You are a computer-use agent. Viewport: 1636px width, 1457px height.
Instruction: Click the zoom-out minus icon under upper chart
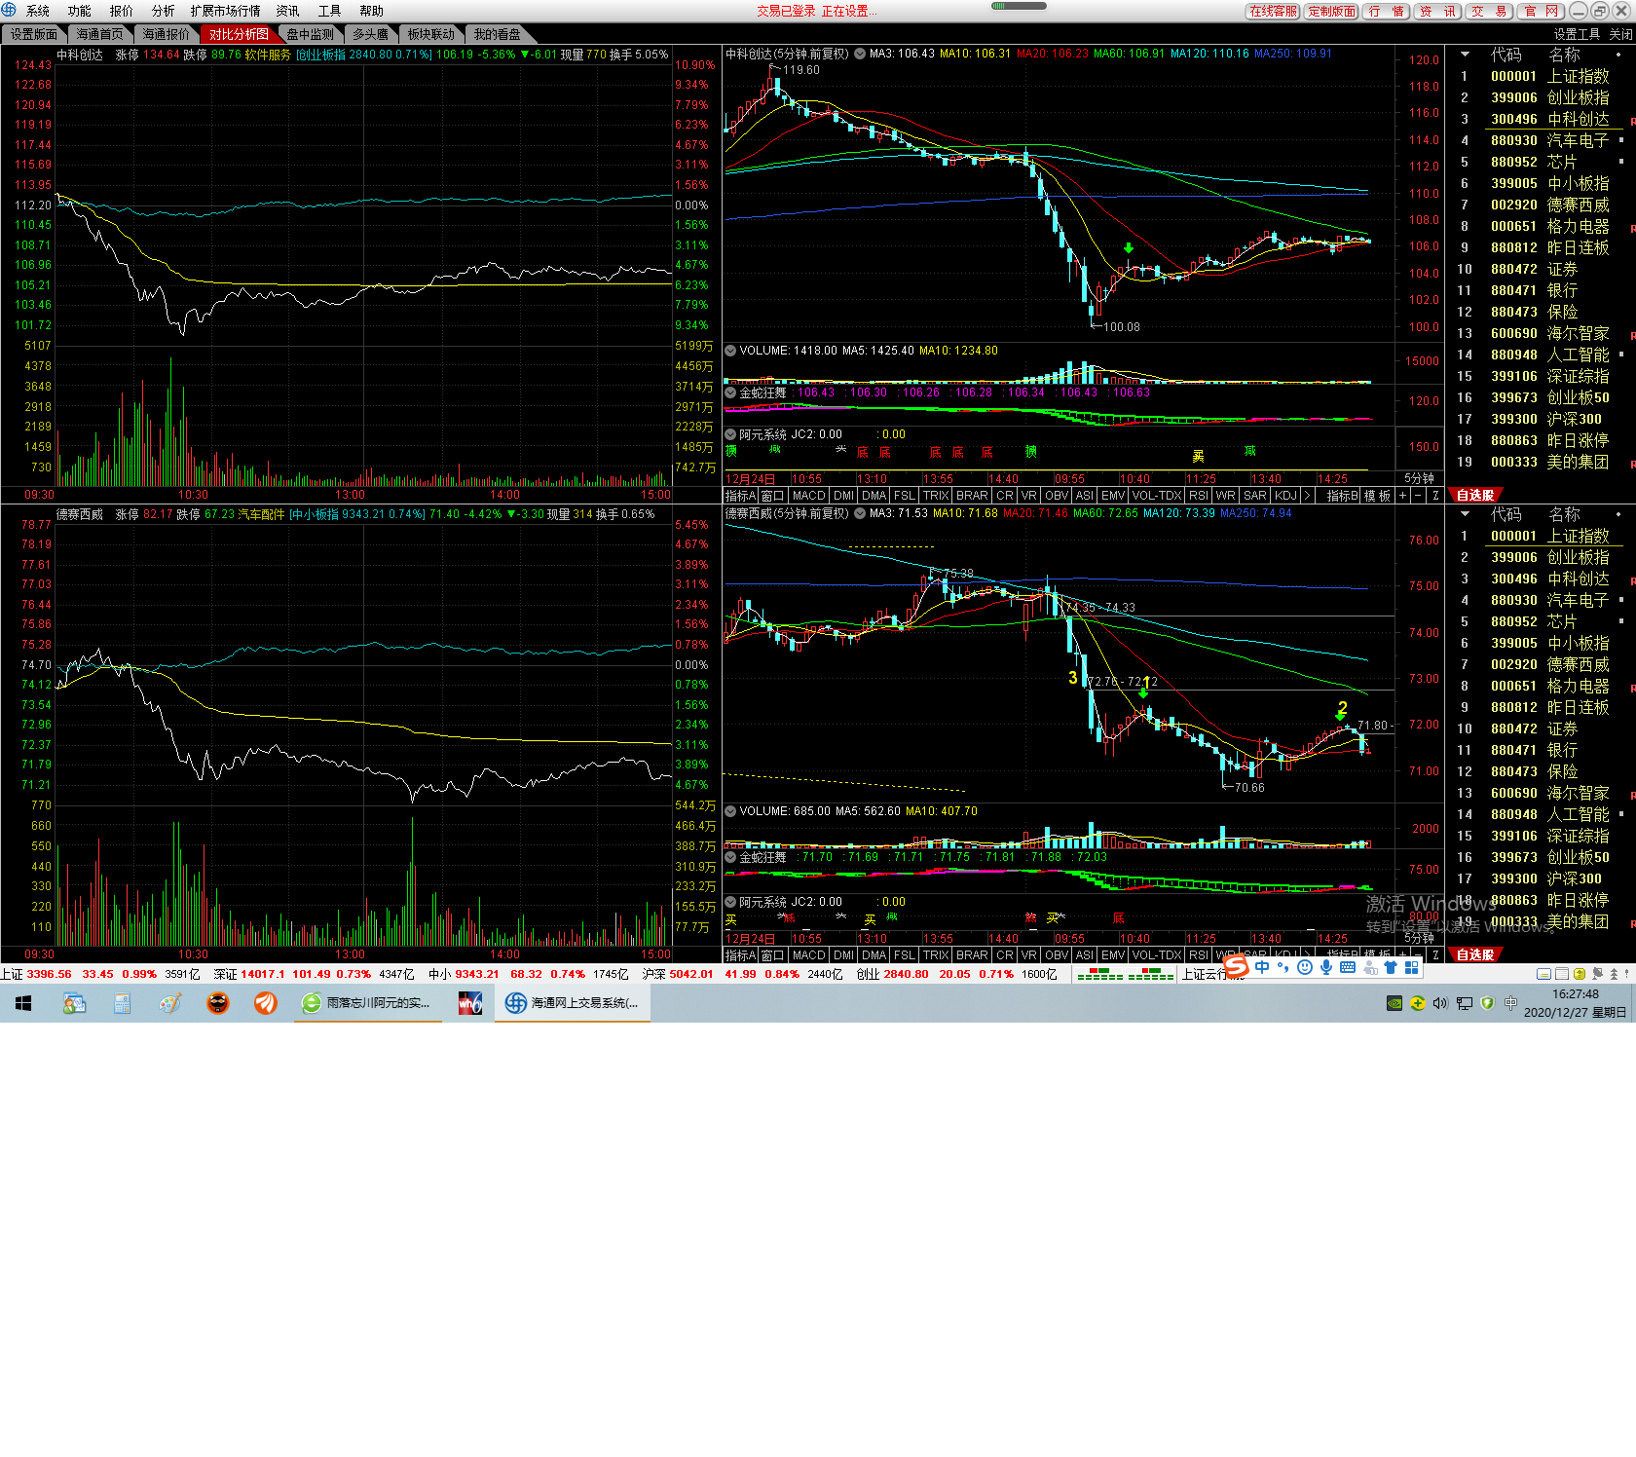1419,496
